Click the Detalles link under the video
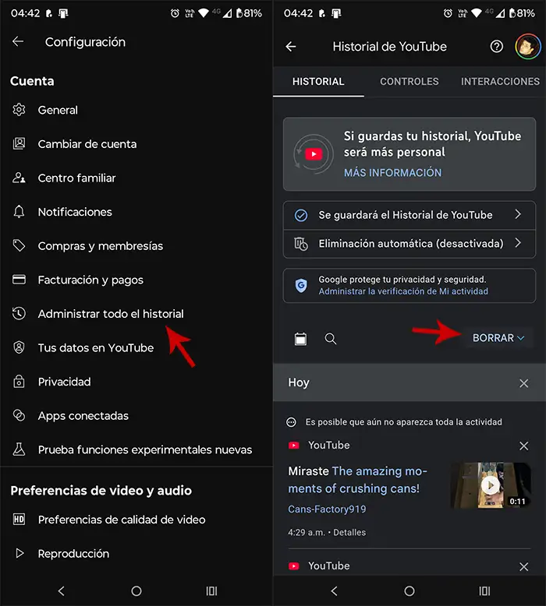 pyautogui.click(x=349, y=533)
